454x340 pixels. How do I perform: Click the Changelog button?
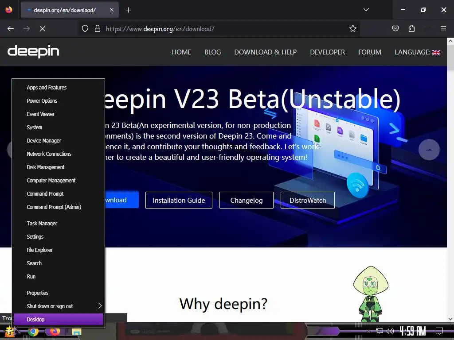click(247, 200)
